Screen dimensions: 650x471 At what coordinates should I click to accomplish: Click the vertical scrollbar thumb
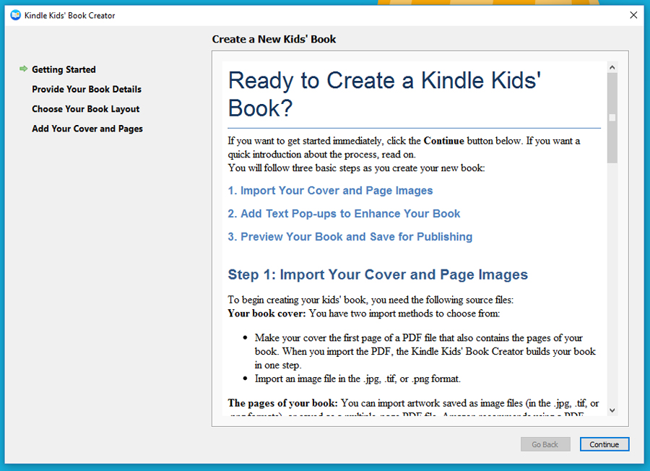[x=612, y=118]
